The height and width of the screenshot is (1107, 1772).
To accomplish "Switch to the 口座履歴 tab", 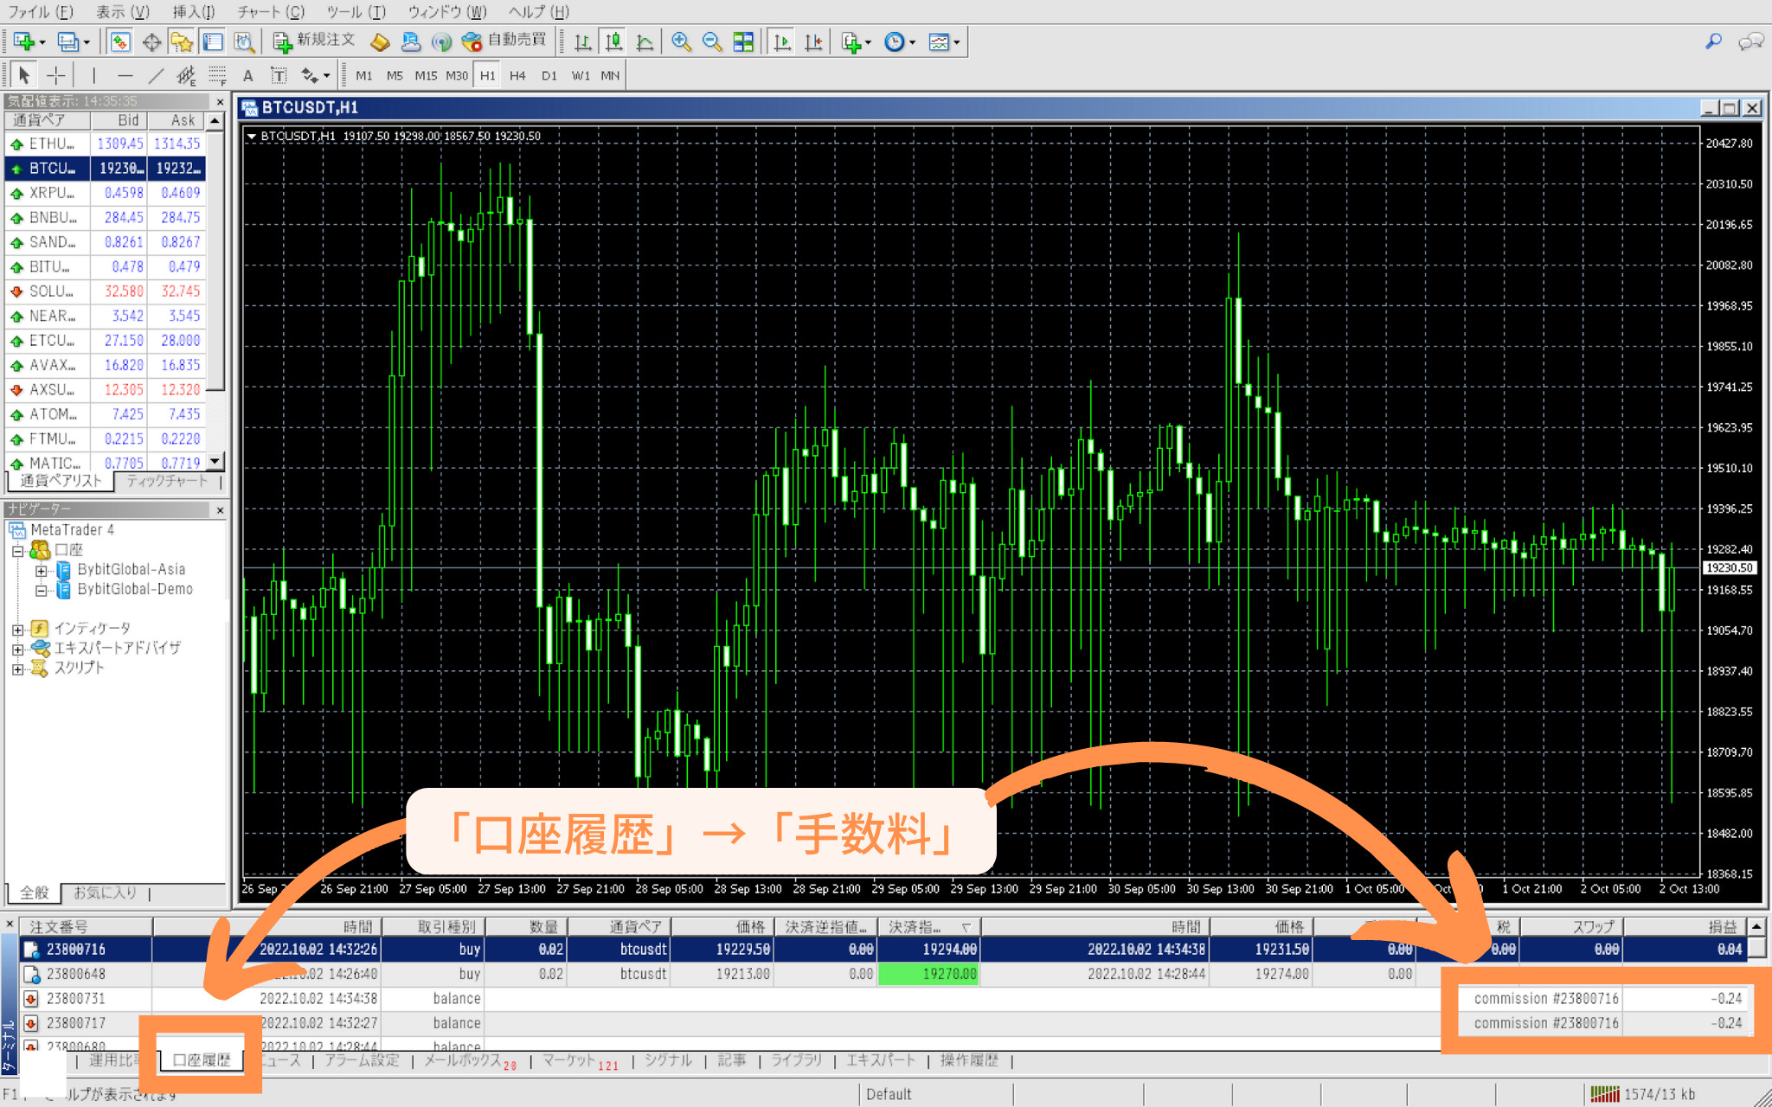I will coord(202,1059).
